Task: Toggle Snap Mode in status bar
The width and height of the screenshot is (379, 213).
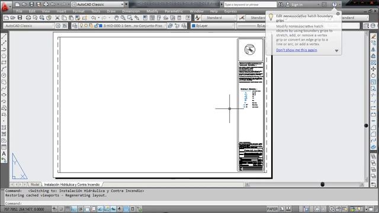Action: (x=61, y=209)
